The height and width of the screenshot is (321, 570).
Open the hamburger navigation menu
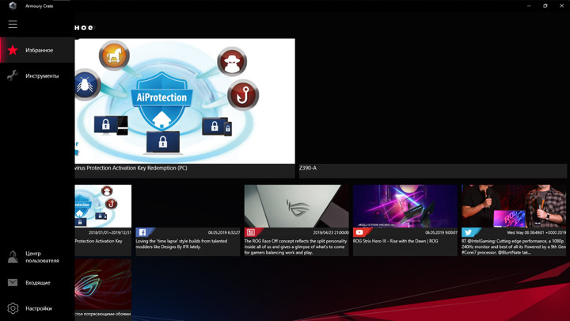pyautogui.click(x=13, y=24)
